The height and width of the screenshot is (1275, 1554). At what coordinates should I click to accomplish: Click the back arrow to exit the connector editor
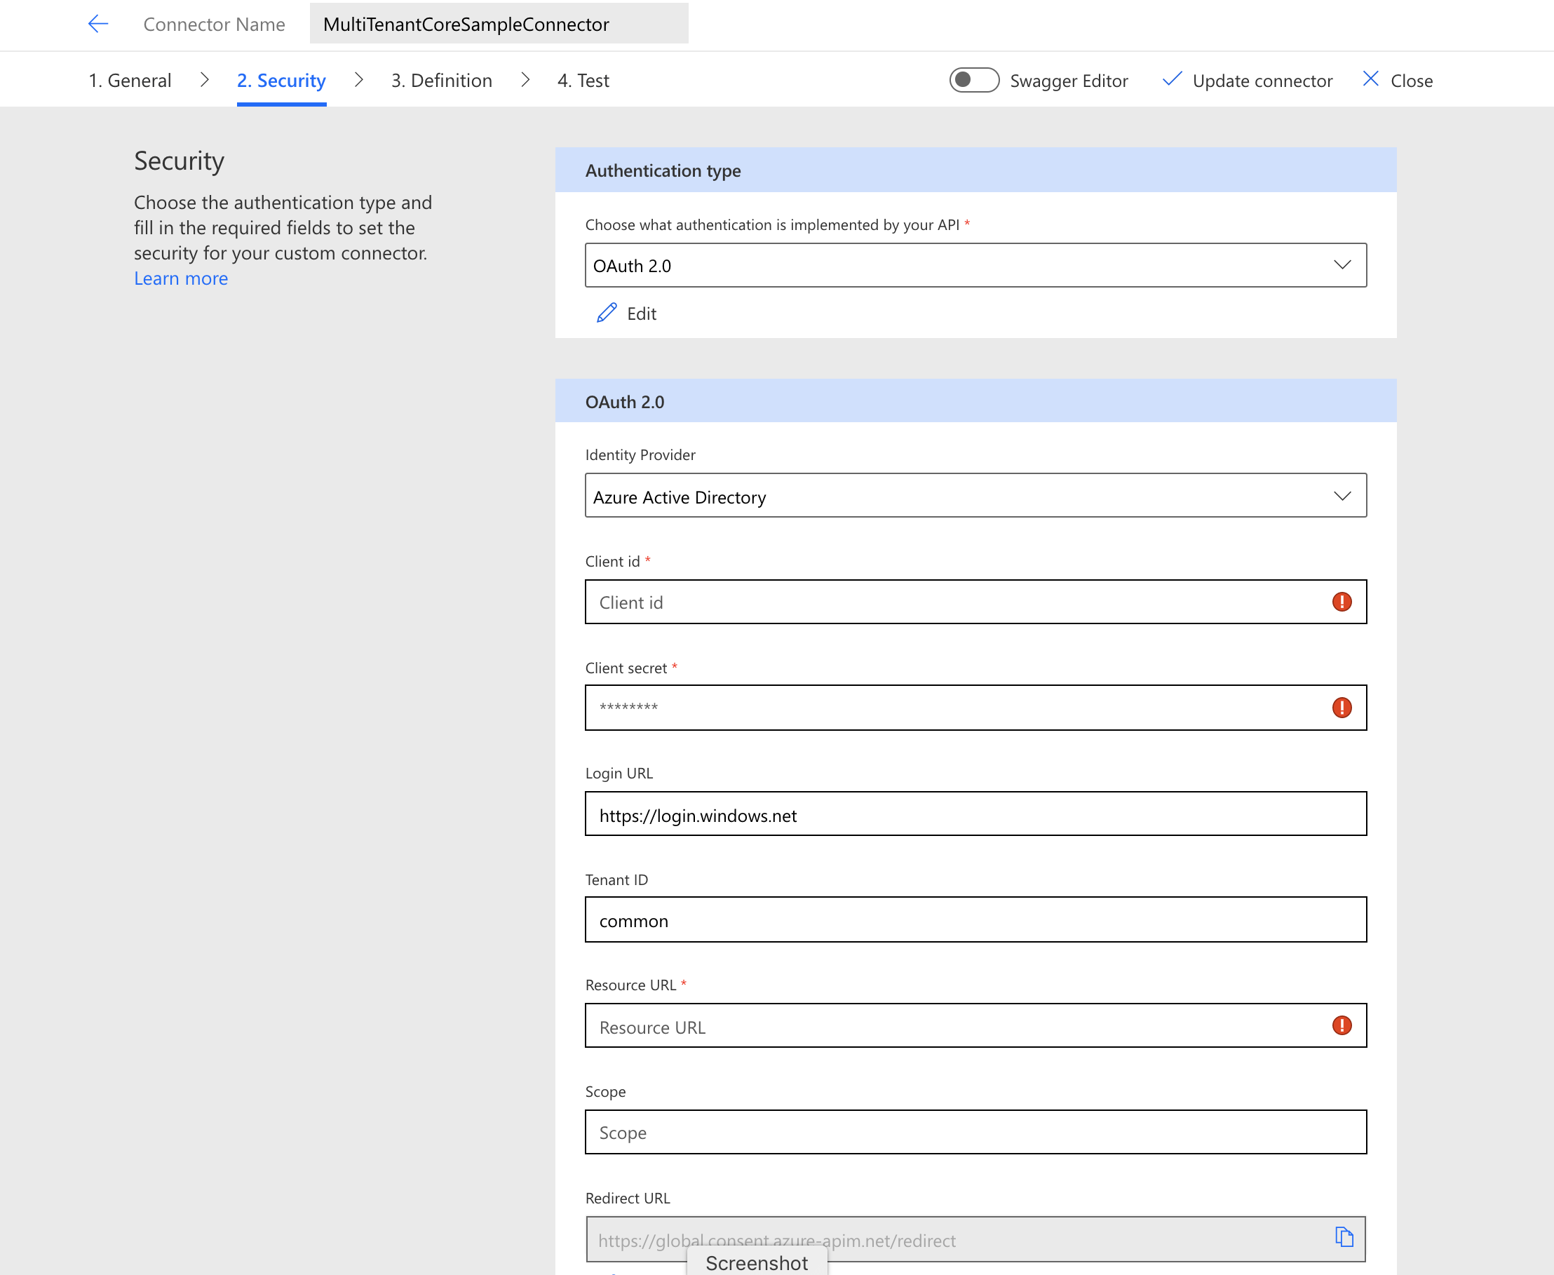pyautogui.click(x=97, y=24)
